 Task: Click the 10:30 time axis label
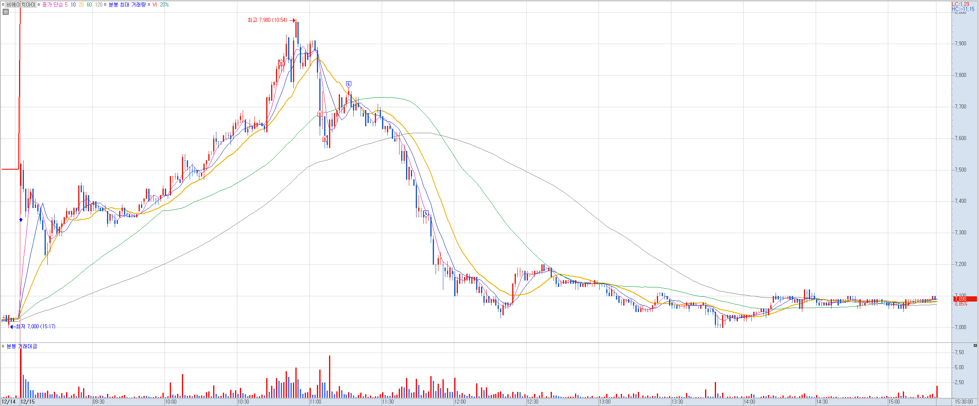pos(243,402)
